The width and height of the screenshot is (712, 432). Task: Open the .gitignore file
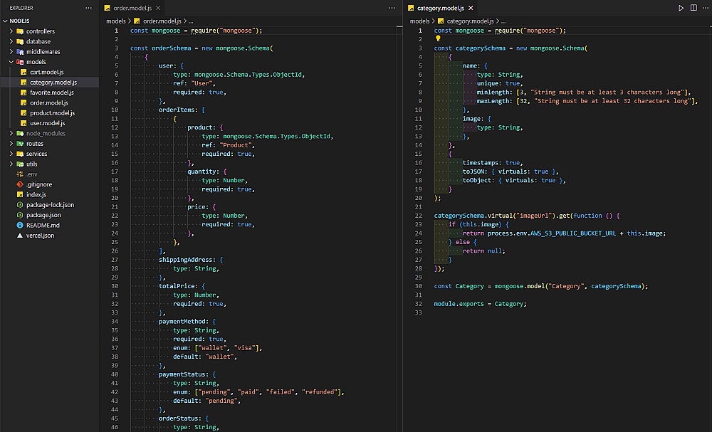coord(39,184)
